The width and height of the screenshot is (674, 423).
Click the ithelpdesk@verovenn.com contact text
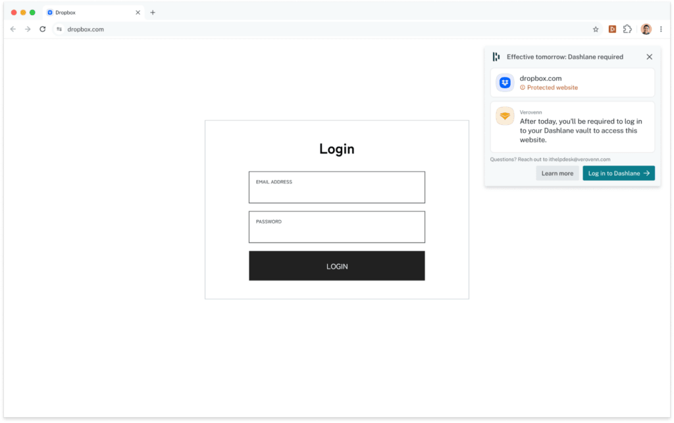click(579, 159)
